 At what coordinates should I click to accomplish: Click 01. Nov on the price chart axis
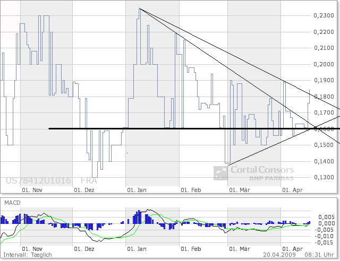(x=32, y=189)
